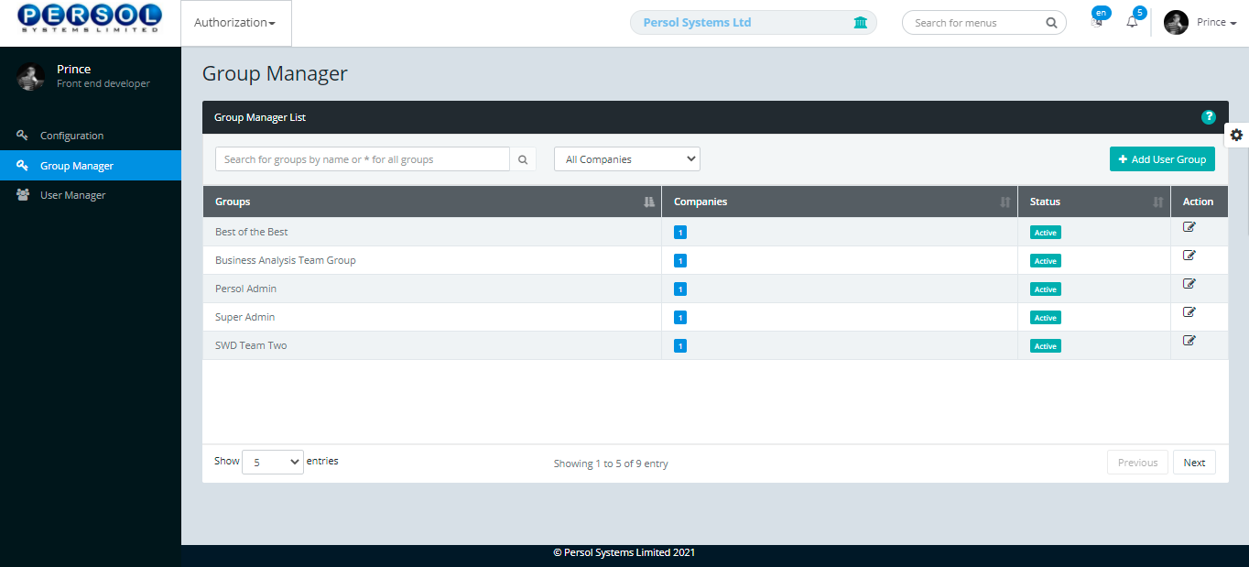Open the Authorization dropdown menu
This screenshot has width=1249, height=567.
click(x=235, y=23)
